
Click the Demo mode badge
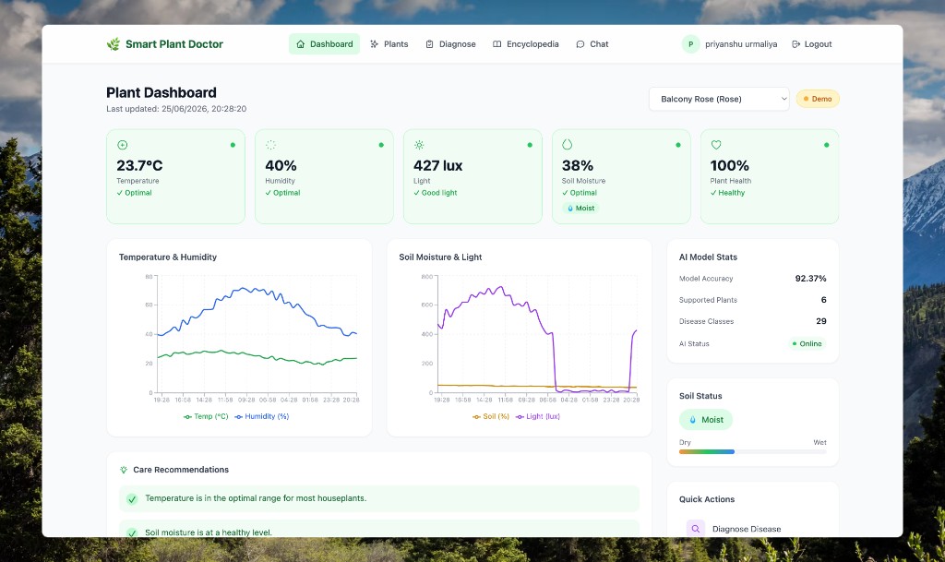pos(818,99)
